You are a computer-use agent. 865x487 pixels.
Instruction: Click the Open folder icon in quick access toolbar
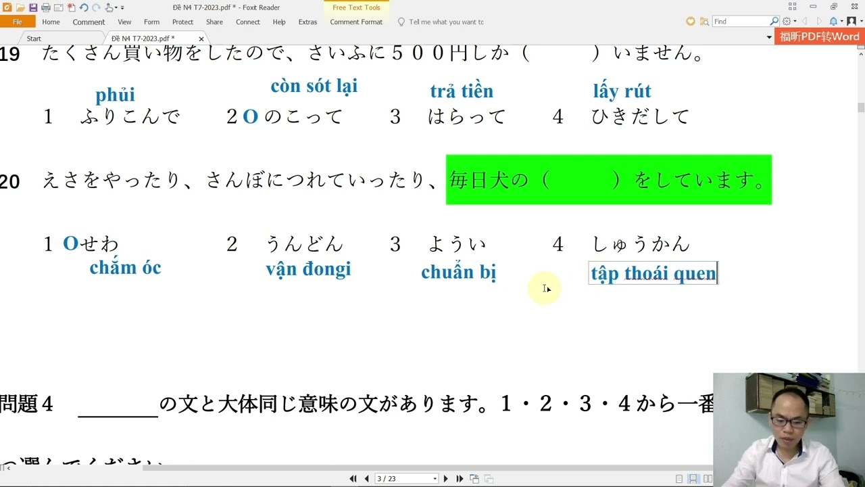coord(20,7)
